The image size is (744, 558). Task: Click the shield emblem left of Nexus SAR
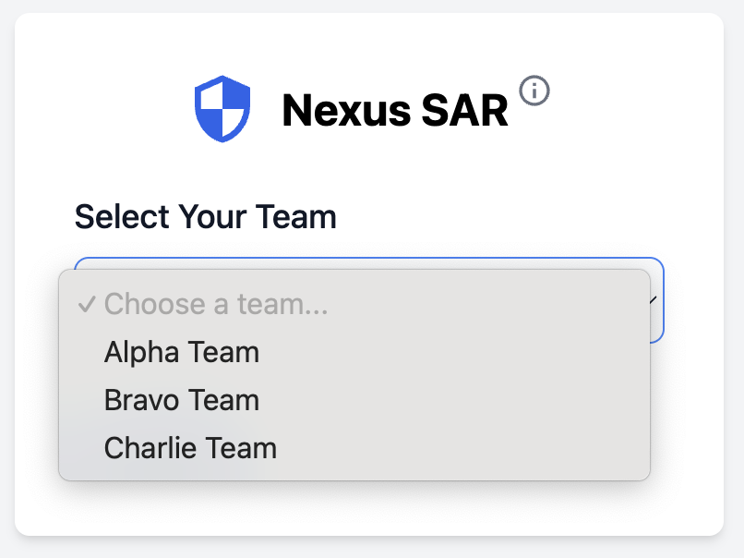click(222, 109)
